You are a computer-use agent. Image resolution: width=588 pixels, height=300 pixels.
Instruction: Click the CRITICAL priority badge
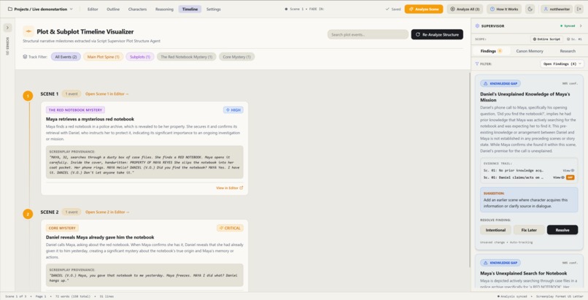[x=230, y=228]
